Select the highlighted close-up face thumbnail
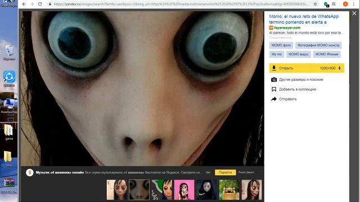 pyautogui.click(x=139, y=190)
